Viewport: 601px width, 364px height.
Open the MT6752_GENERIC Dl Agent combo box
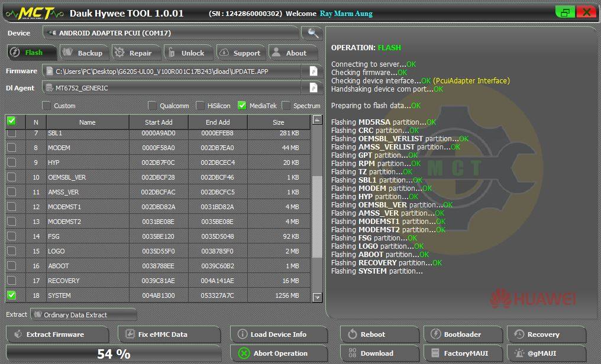point(172,88)
